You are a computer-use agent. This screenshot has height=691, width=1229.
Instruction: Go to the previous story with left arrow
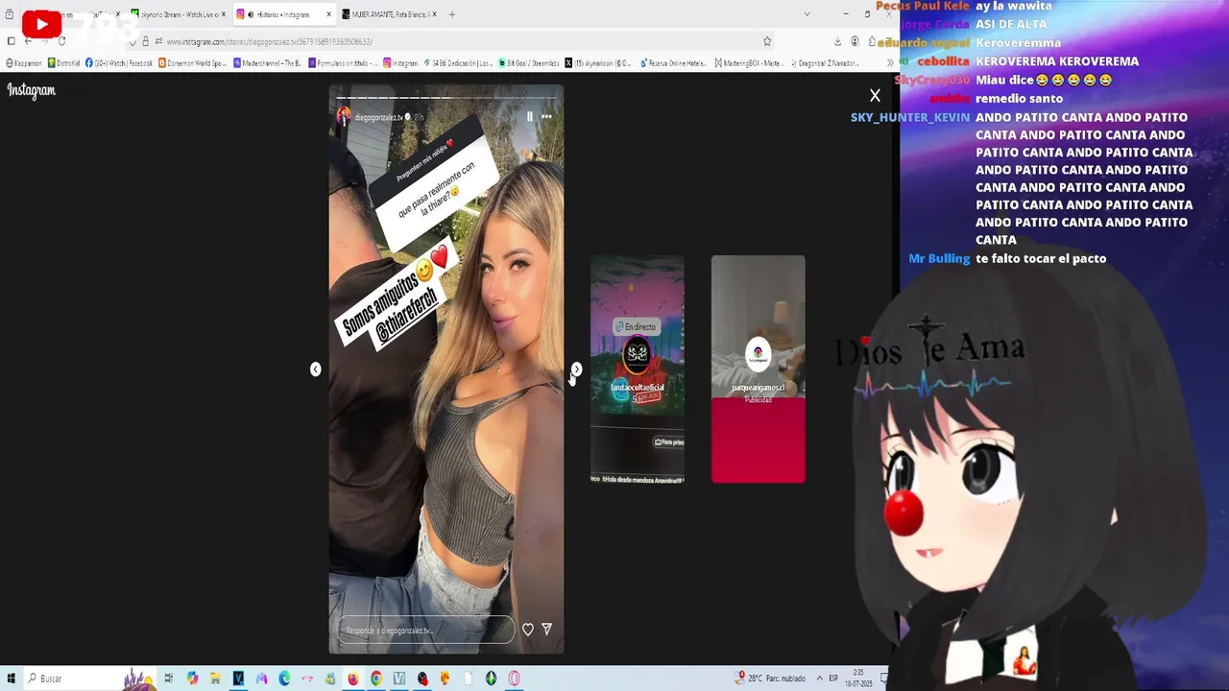[315, 369]
